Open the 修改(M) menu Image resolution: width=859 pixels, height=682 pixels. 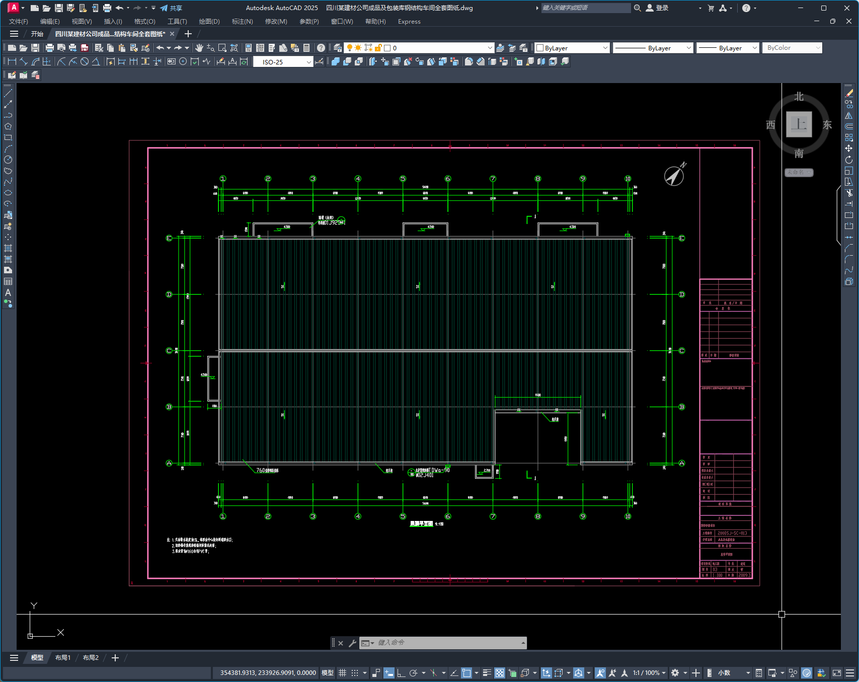tap(276, 22)
